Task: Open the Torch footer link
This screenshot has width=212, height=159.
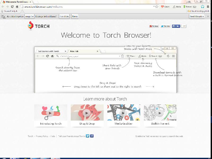Action: pyautogui.click(x=30, y=136)
